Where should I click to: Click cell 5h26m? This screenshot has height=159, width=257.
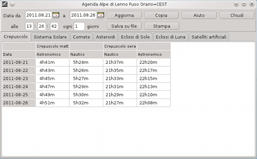click(87, 70)
